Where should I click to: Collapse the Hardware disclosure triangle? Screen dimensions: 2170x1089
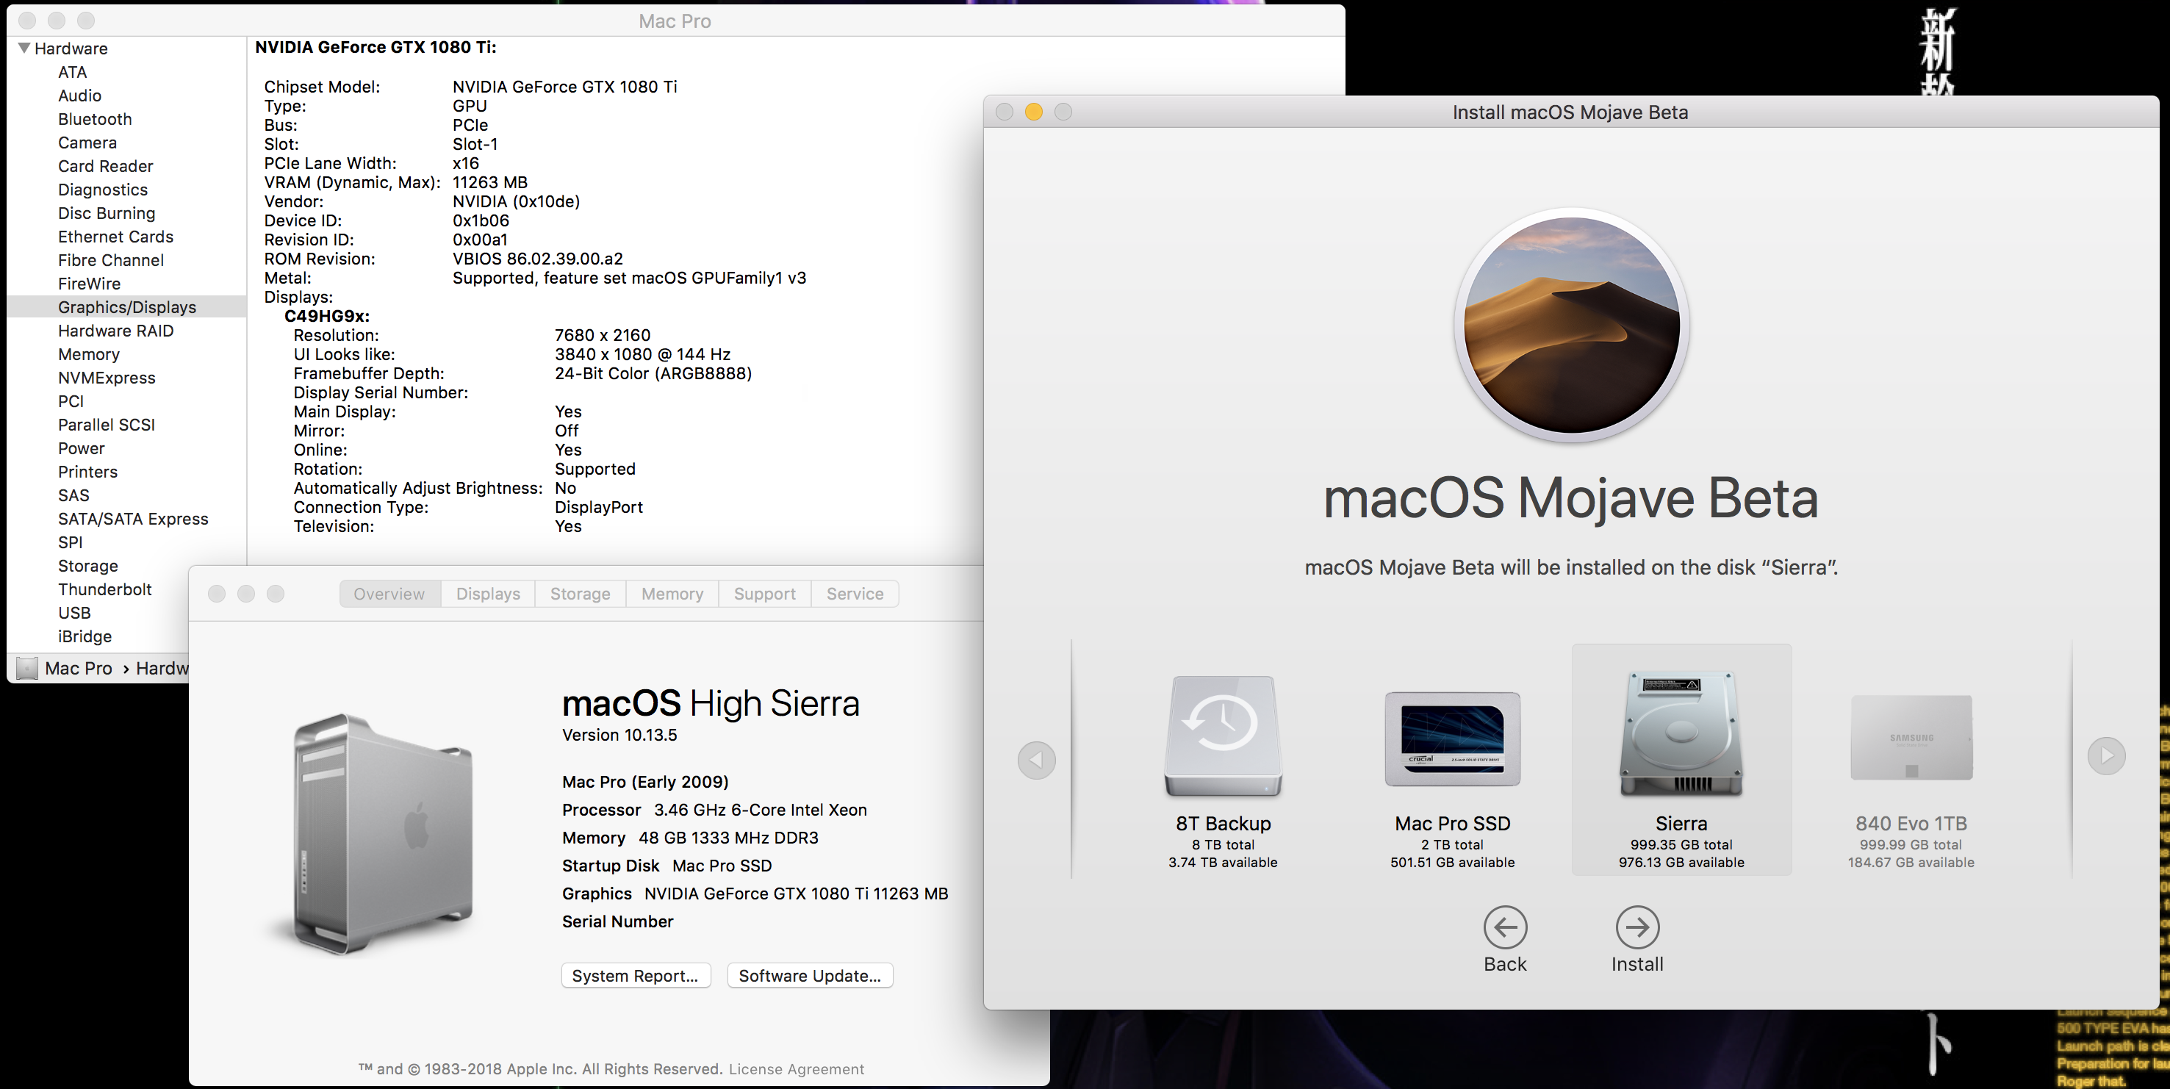point(24,48)
